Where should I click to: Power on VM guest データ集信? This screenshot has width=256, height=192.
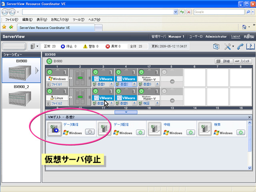click(x=90, y=132)
